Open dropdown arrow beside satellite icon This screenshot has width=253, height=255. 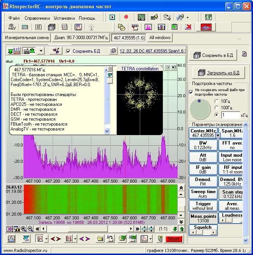coord(187,17)
